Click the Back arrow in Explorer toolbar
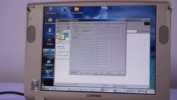 tap(58, 27)
